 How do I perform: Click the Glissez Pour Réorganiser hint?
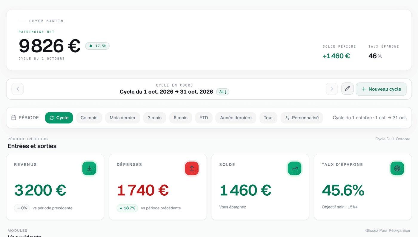click(388, 230)
